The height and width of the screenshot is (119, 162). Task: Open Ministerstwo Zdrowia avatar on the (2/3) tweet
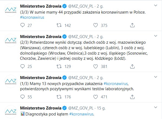(x=11, y=40)
